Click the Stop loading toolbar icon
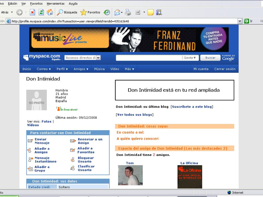The height and width of the screenshot is (197, 263). coord(32,12)
